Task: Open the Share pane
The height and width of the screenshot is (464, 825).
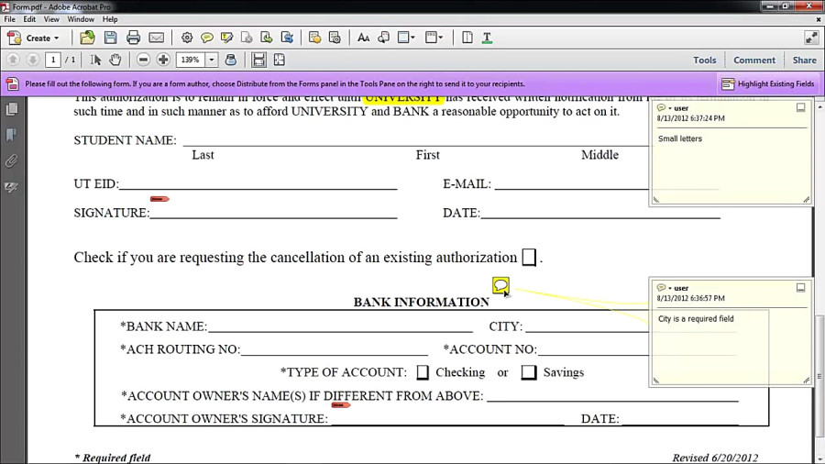Action: [805, 60]
